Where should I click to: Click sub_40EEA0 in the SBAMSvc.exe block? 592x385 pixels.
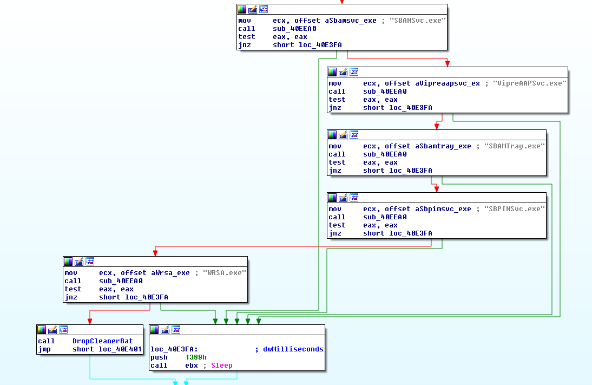coord(294,28)
